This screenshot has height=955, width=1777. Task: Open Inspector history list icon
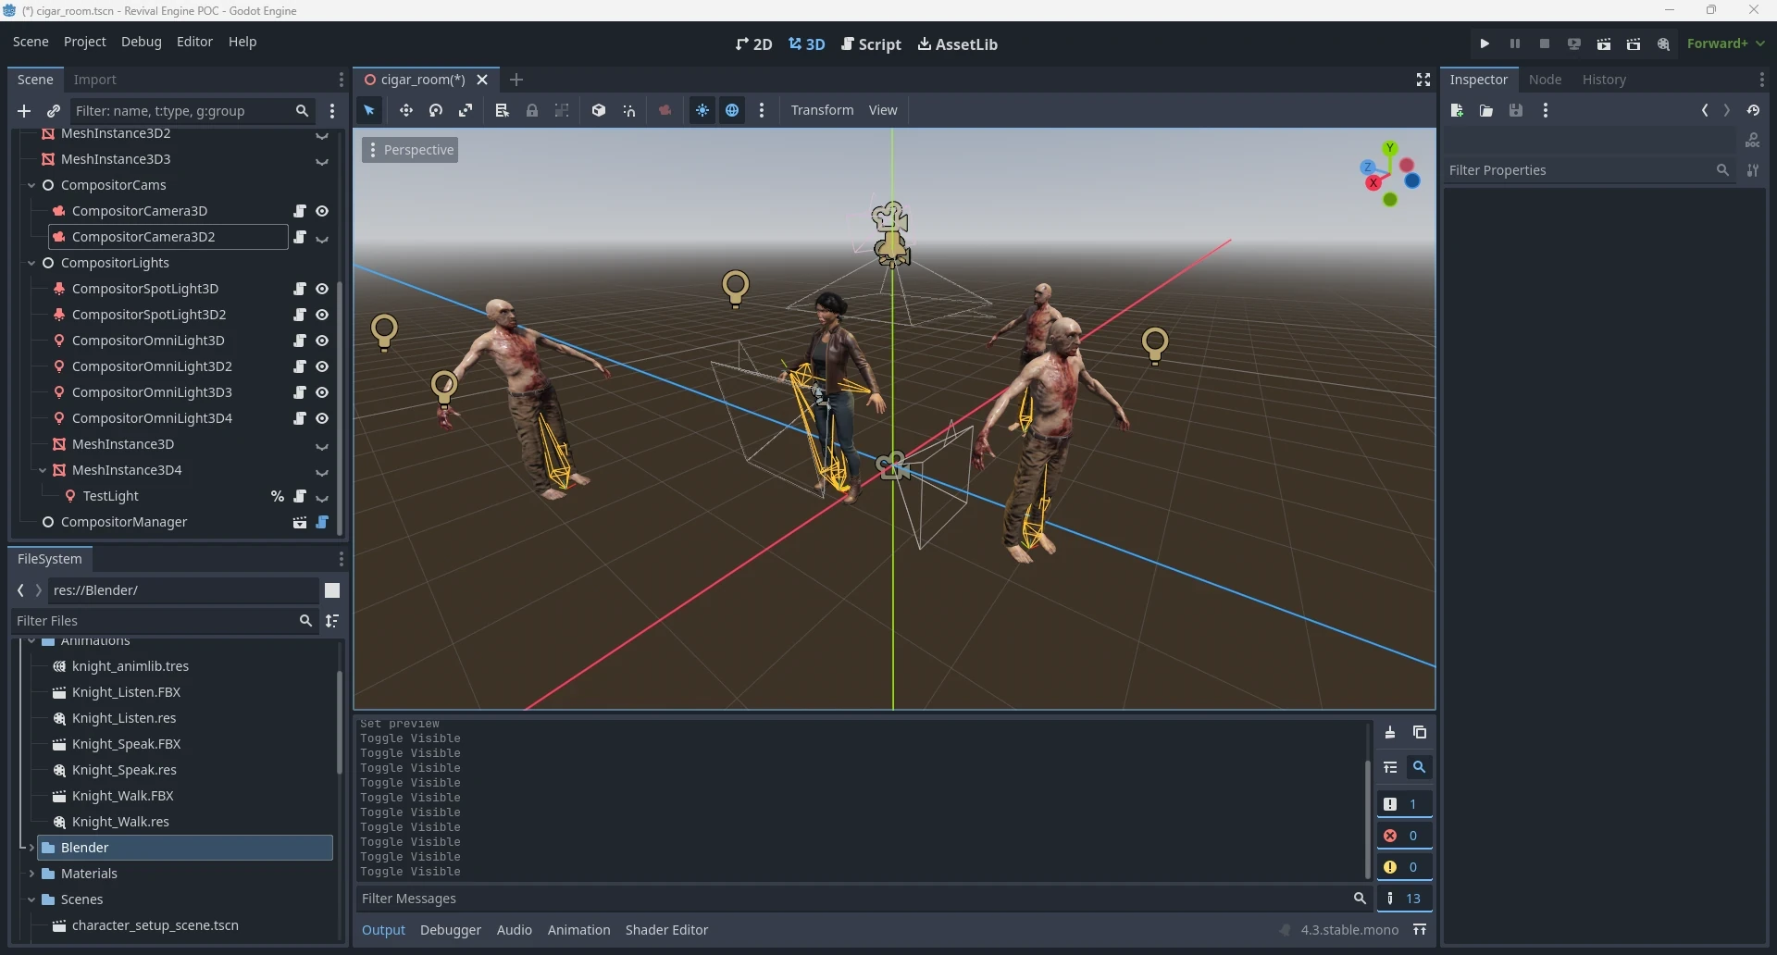click(1754, 111)
